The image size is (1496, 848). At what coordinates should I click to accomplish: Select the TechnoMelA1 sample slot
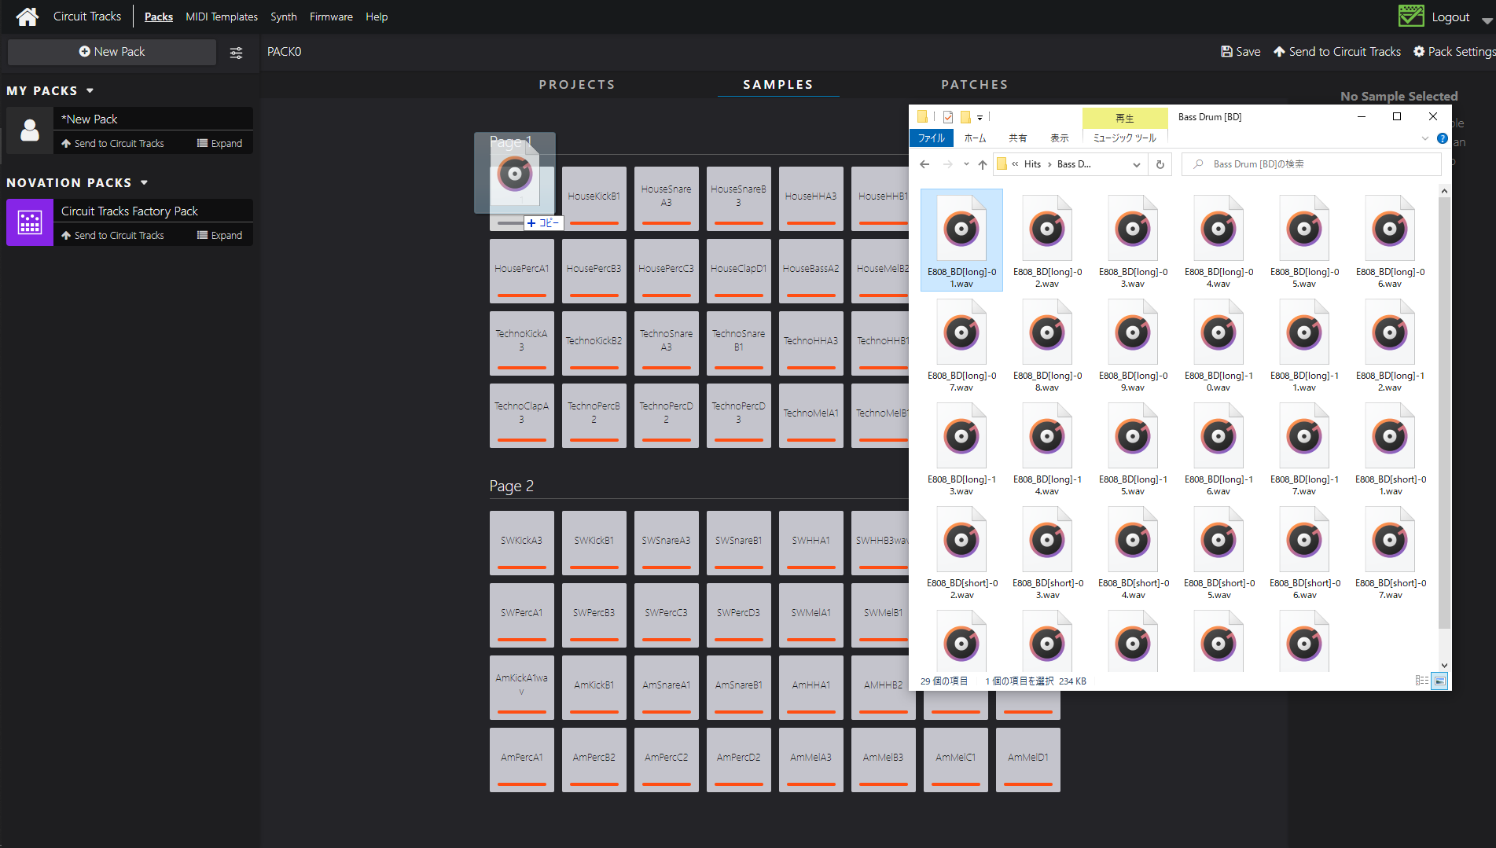tap(811, 414)
